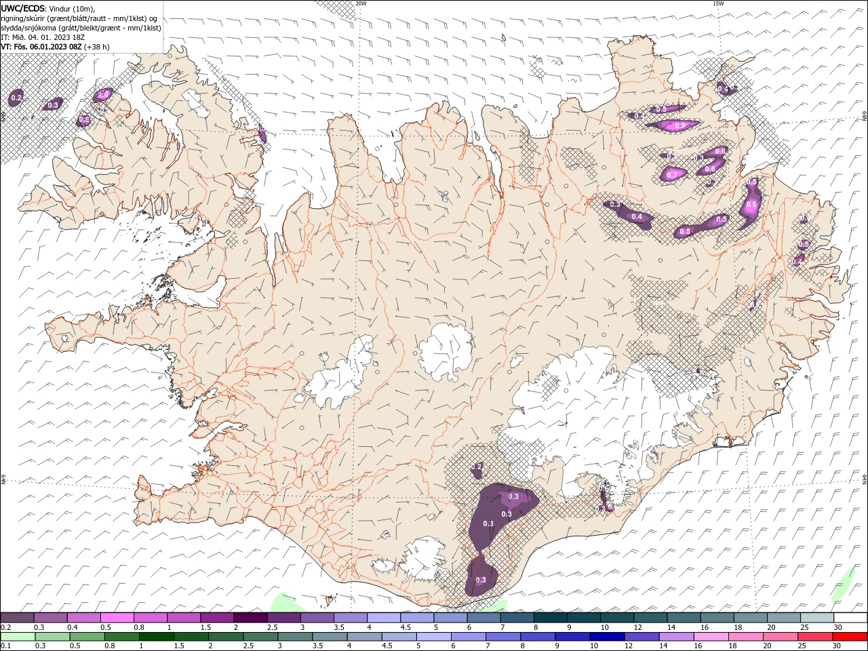Click the 'slydda/snjókoma' legend description line
868x651 pixels.
pos(81,28)
